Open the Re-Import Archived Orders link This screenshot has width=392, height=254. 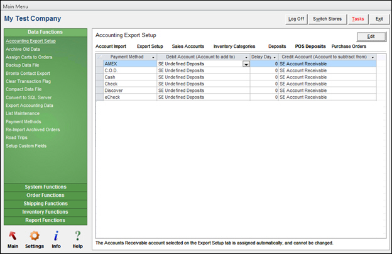tap(33, 130)
